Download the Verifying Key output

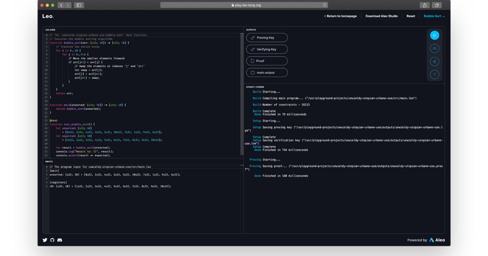267,49
